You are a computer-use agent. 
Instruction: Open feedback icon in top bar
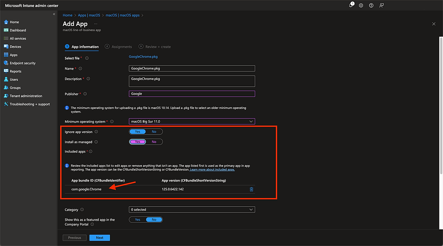tap(382, 5)
